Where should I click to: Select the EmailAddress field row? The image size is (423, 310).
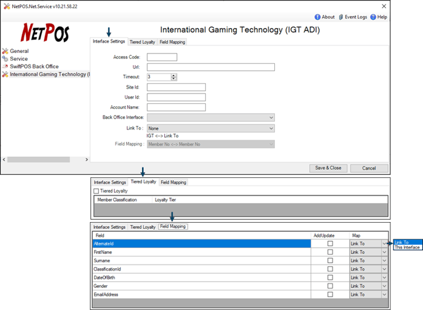(x=202, y=295)
